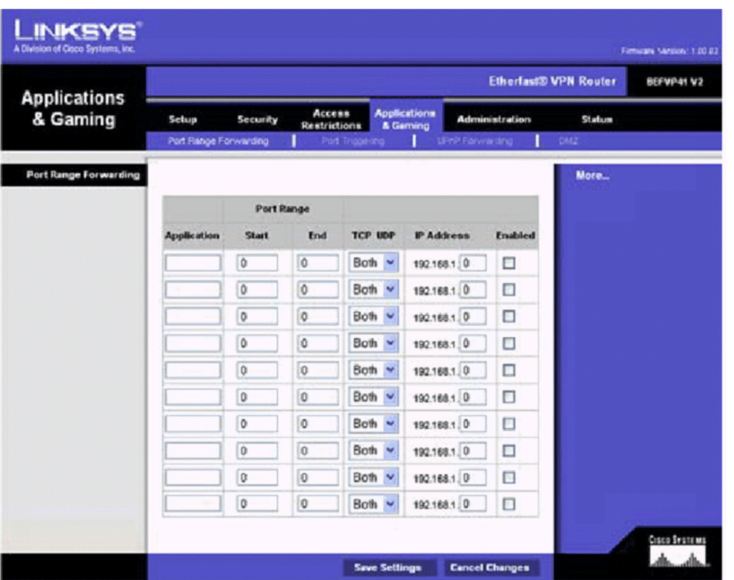Click the sixth row's End port field
734x580 pixels.
pyautogui.click(x=318, y=397)
